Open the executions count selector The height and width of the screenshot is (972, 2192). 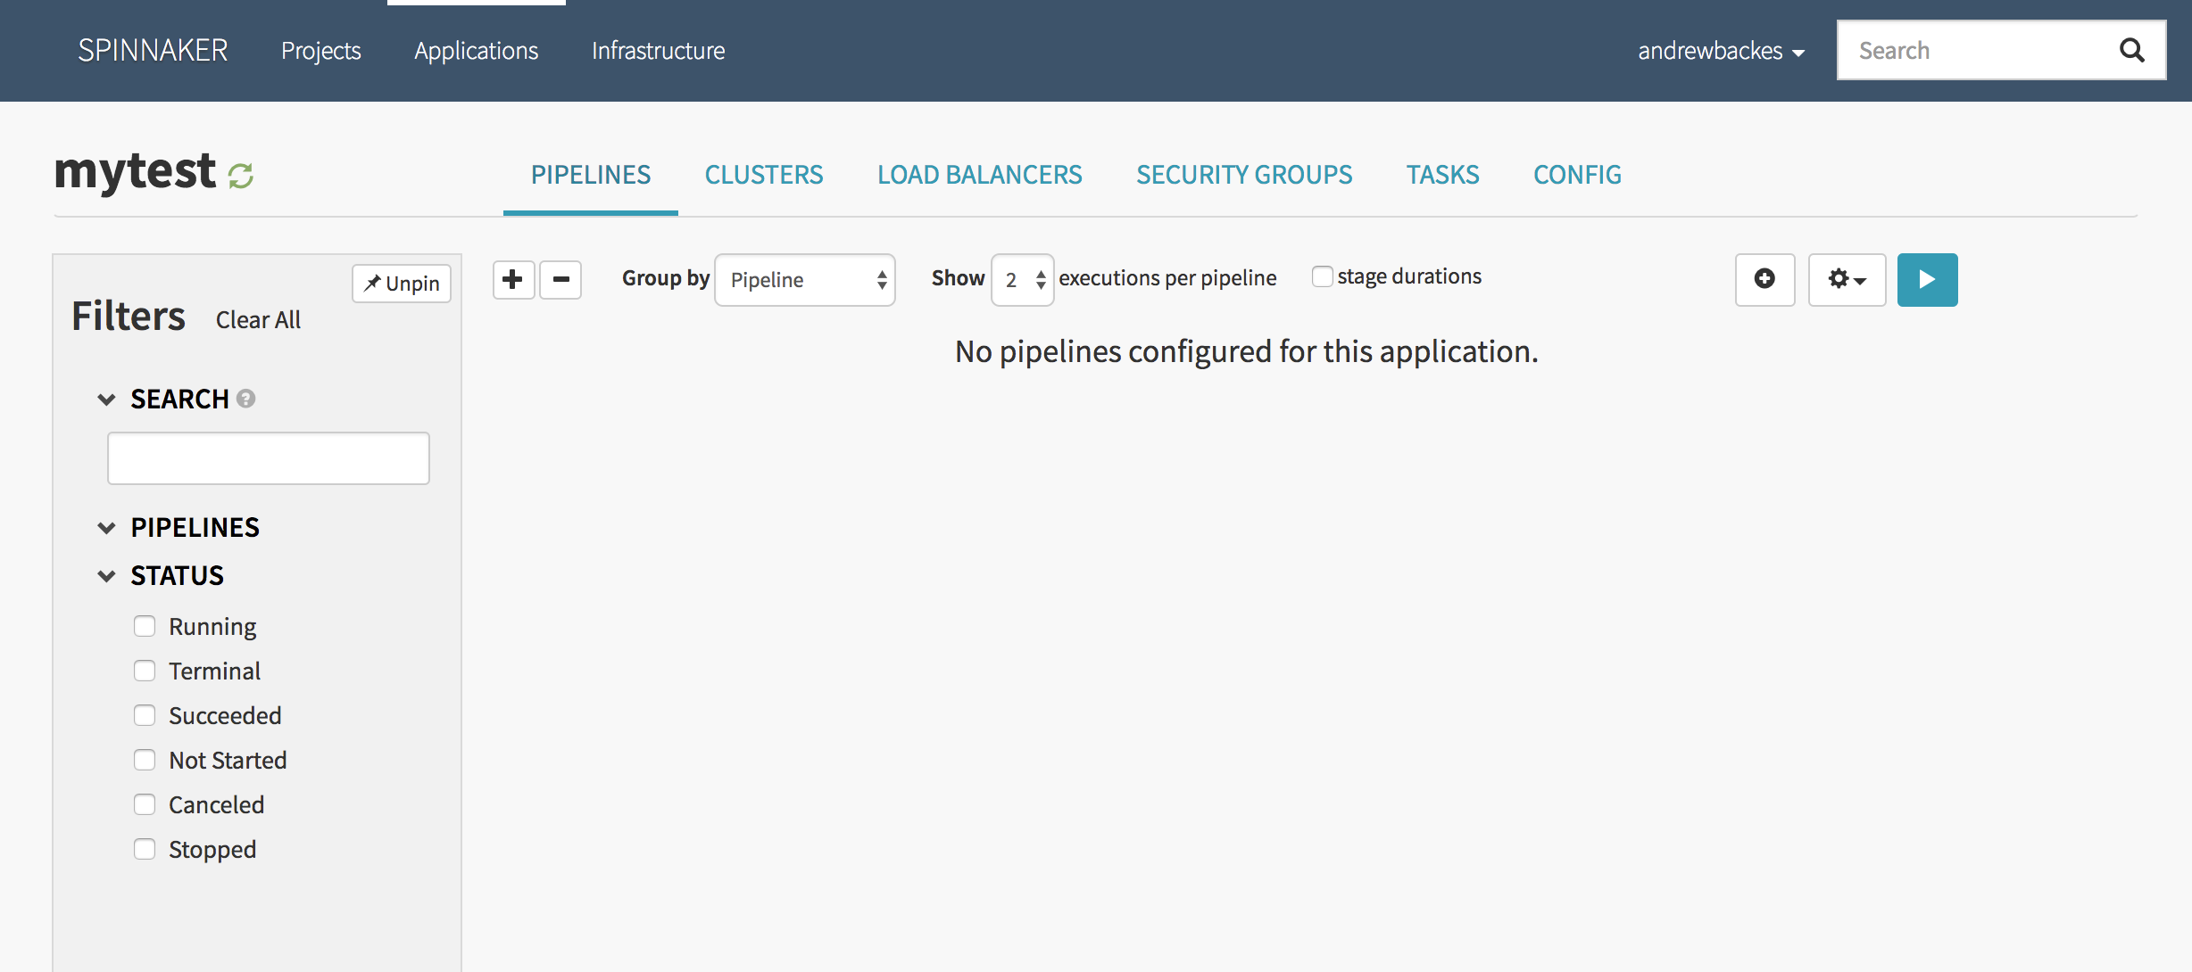coord(1022,280)
